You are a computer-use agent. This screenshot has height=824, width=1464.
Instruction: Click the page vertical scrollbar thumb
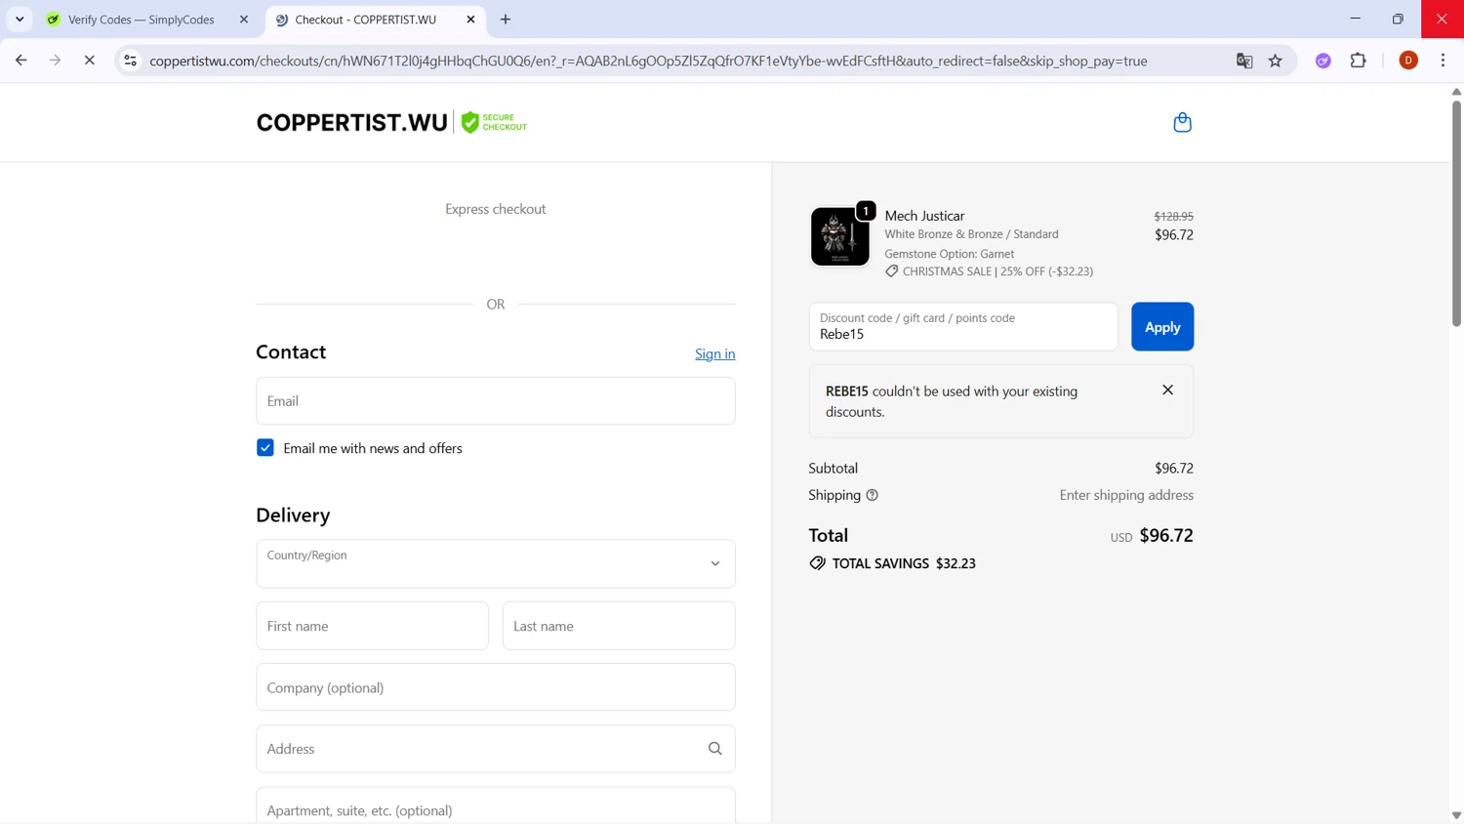point(1456,212)
